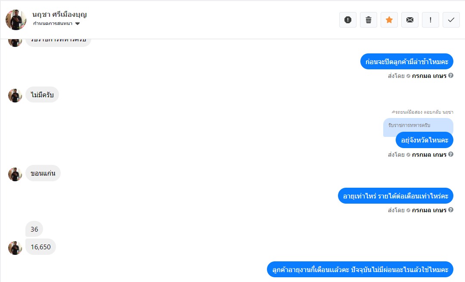Open the quoted reply รับราชการทหารครับ

(x=418, y=125)
